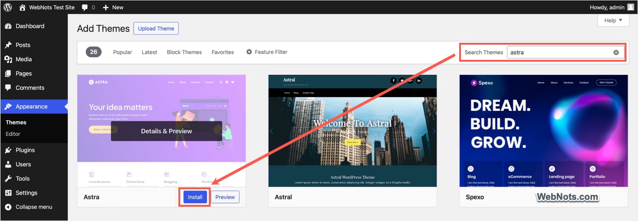Screen dimensions: 638x221
Task: Click the Preview button for Astra
Action: [x=225, y=197]
